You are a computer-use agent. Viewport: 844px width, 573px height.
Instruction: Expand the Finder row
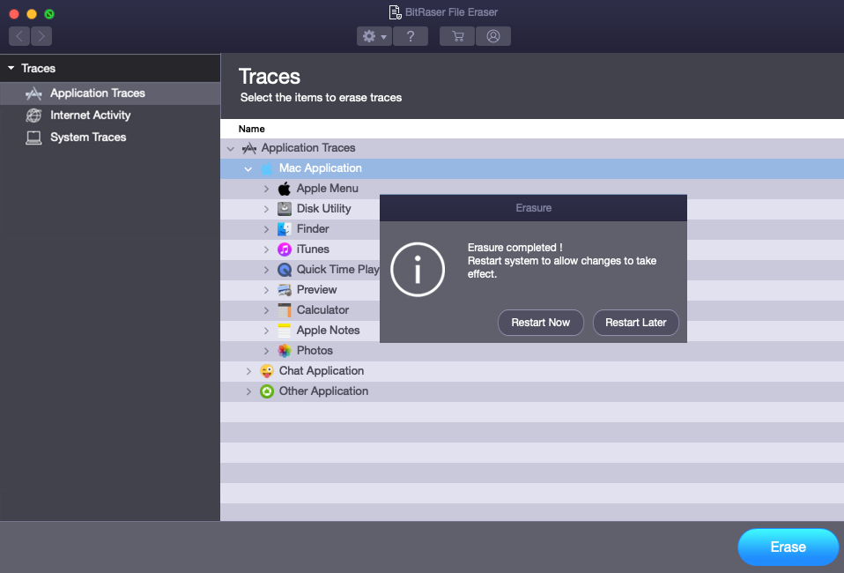[x=266, y=229]
